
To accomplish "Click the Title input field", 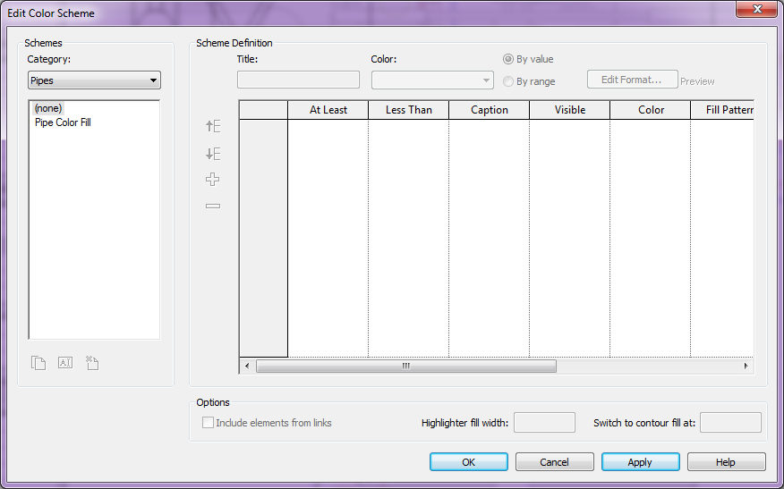I will tap(299, 80).
